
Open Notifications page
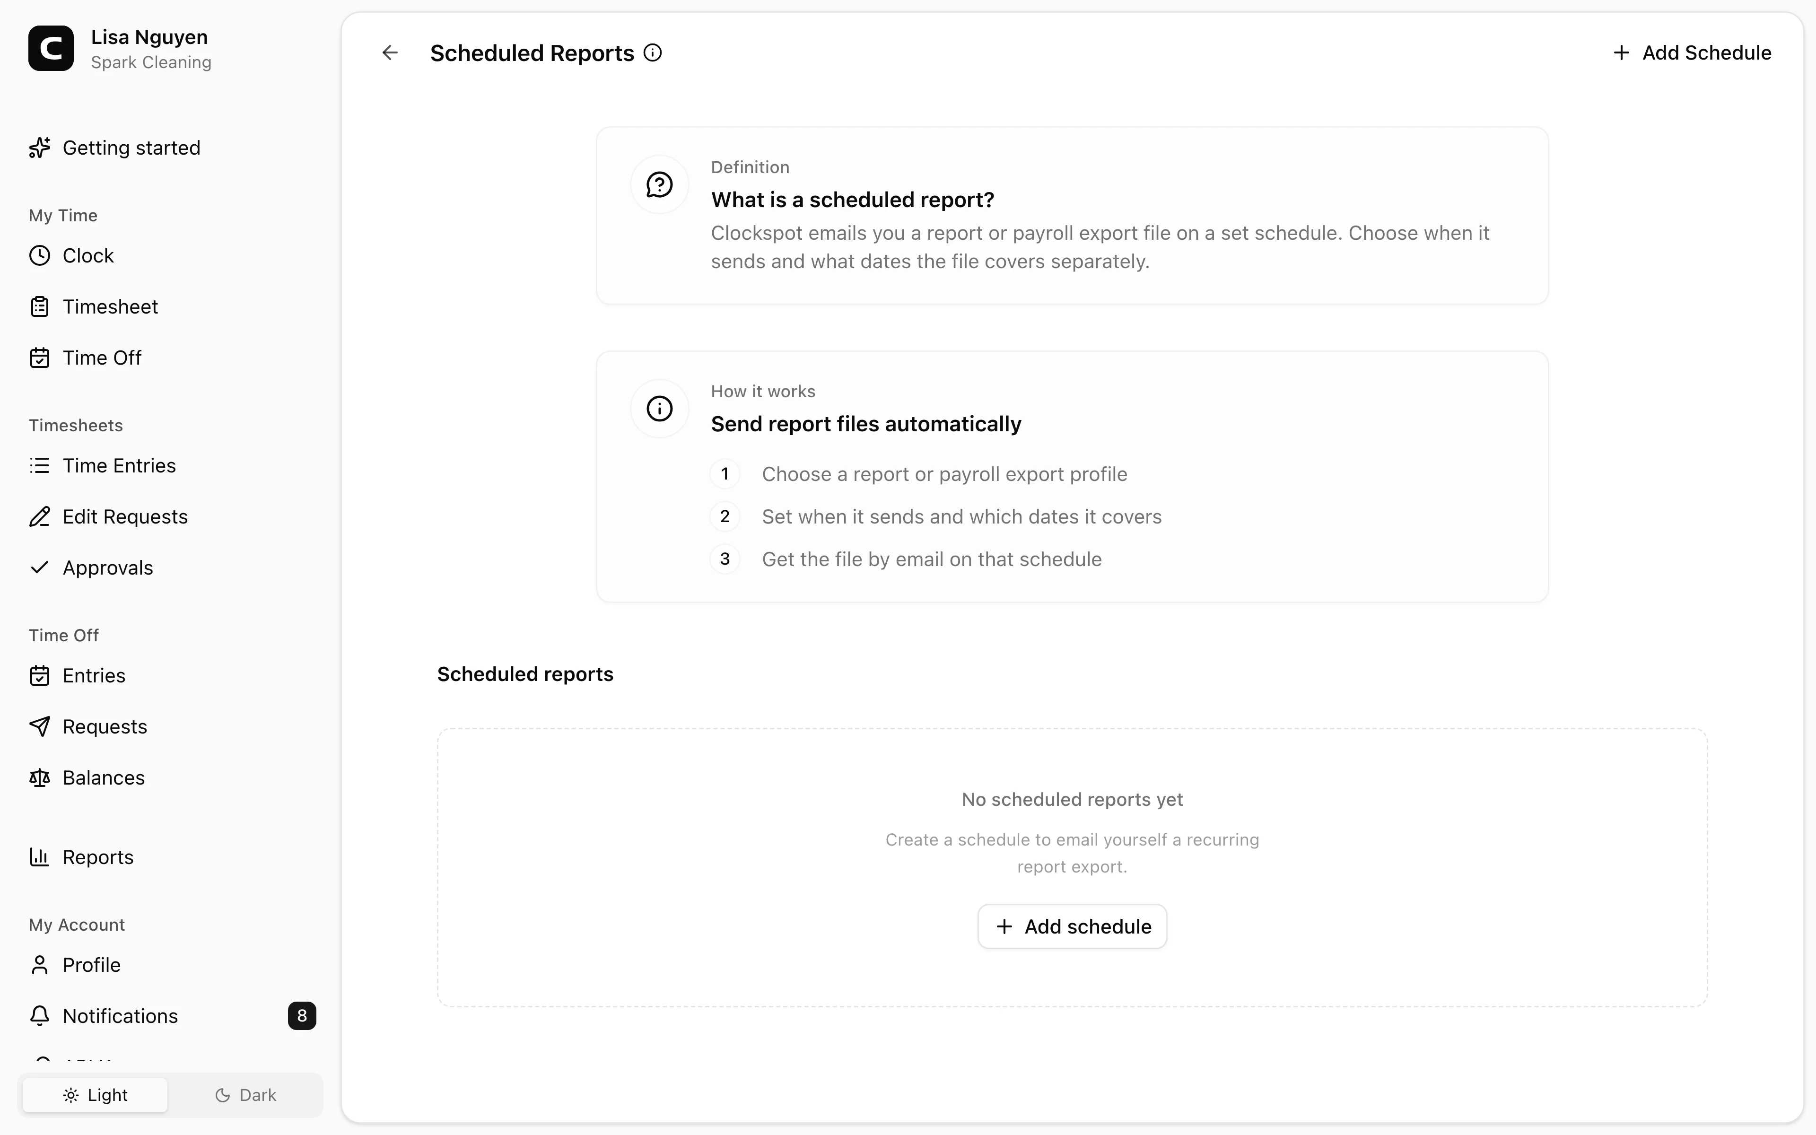pyautogui.click(x=120, y=1016)
